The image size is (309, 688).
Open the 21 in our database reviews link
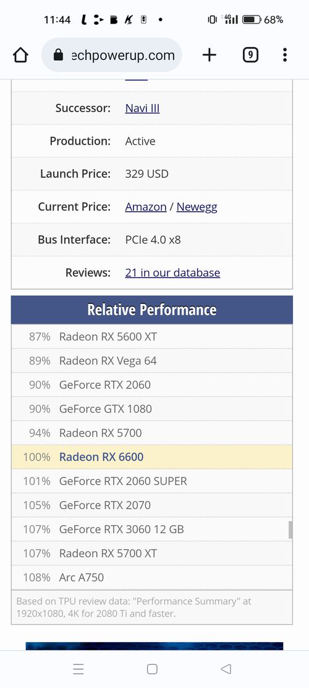tap(172, 272)
